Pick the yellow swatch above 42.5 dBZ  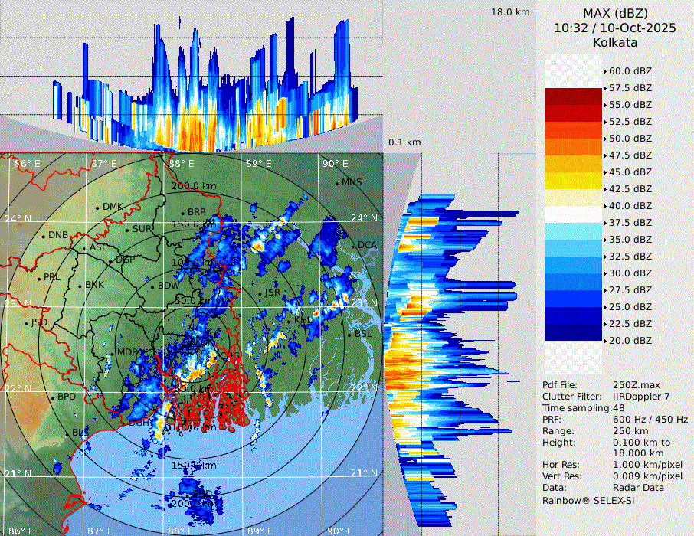point(573,181)
